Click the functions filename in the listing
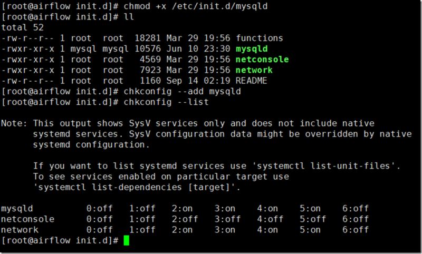422x254 pixels. pos(260,38)
